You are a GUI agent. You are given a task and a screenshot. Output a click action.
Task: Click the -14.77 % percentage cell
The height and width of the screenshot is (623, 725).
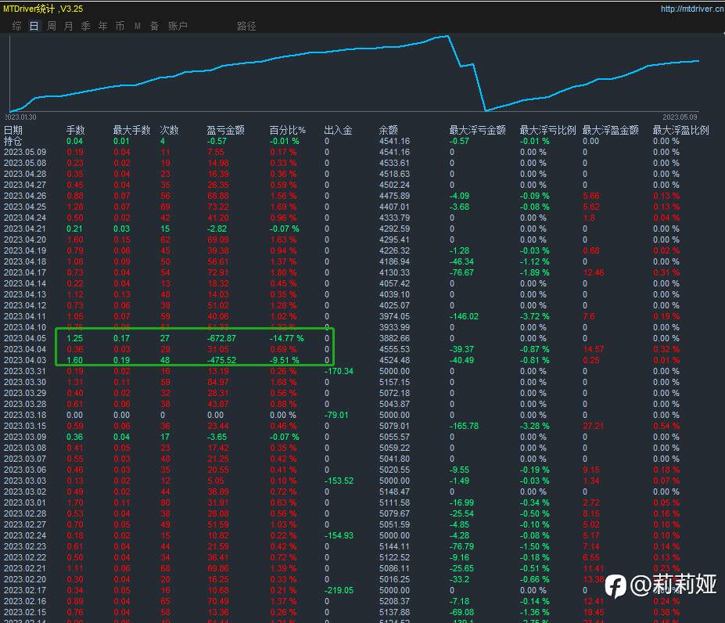click(287, 338)
